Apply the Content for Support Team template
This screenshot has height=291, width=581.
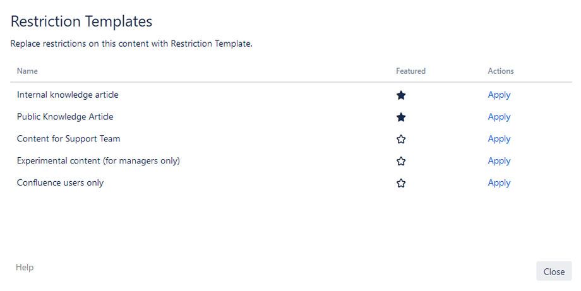click(x=499, y=139)
